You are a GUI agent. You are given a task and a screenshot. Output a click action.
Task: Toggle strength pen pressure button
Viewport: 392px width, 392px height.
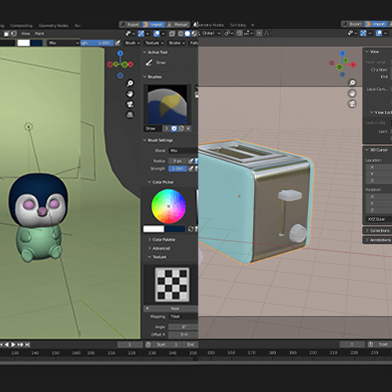point(191,169)
